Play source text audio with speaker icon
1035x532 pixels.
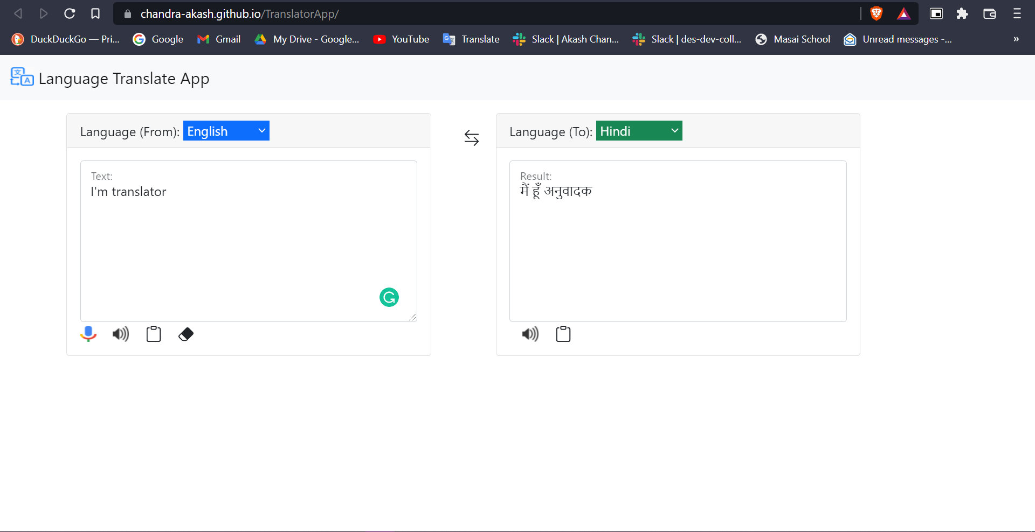(x=121, y=334)
